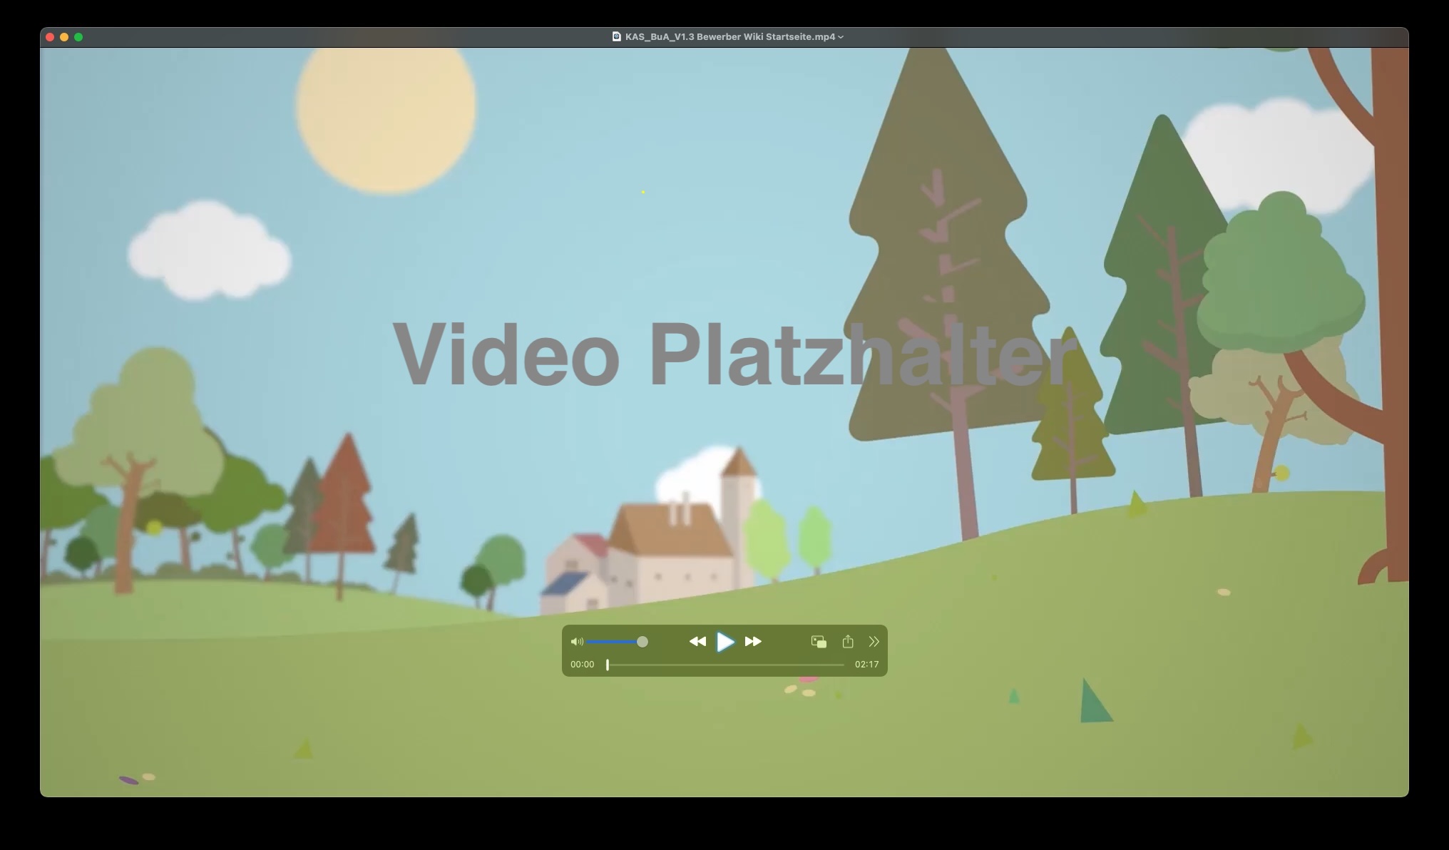Enter picture-in-picture mode
Viewport: 1449px width, 850px height.
(819, 642)
